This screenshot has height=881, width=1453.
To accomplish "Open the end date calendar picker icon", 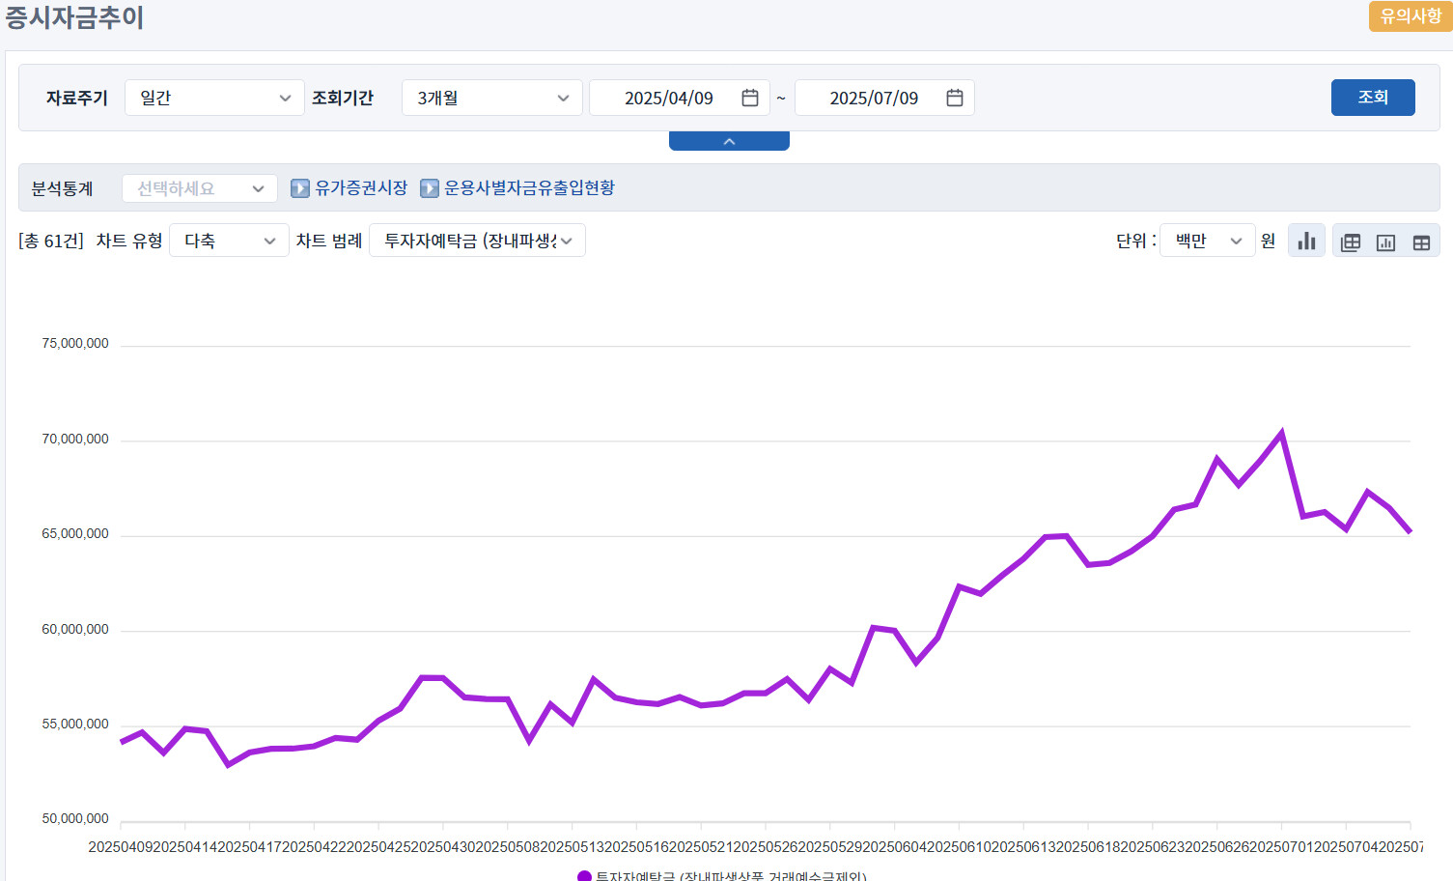I will (955, 98).
